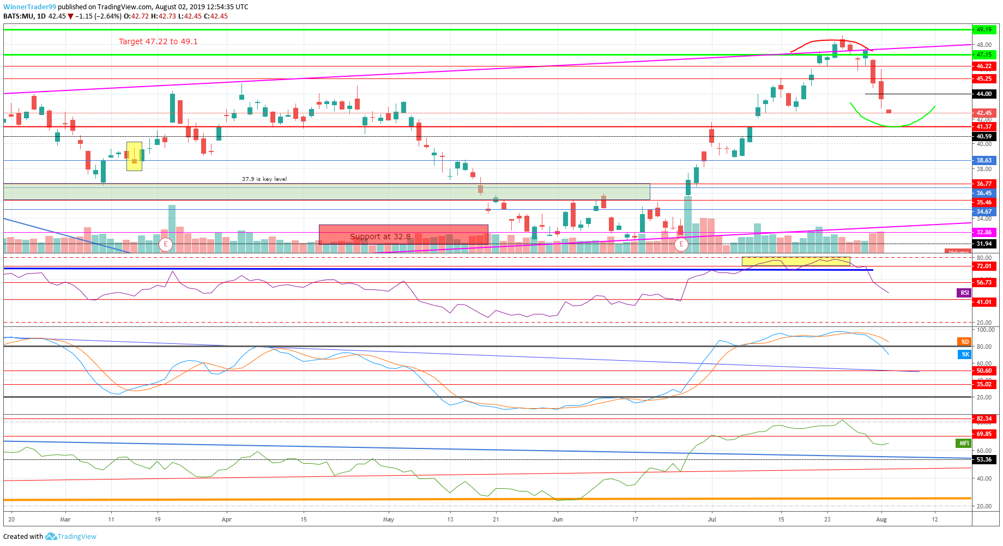Click the stochastic 35.02 level label
Viewport: 1003px width, 546px height.
point(984,384)
